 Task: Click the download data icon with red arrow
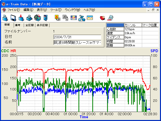[21, 18]
